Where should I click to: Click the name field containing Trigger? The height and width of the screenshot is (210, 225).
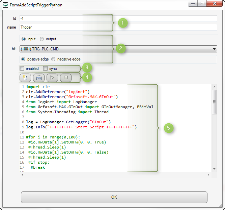(x=118, y=27)
